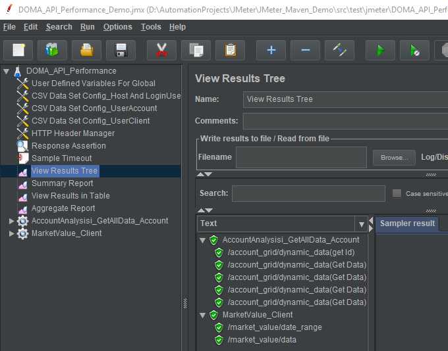The height and width of the screenshot is (351, 448).
Task: Click the Open file folder icon
Action: [x=86, y=50]
